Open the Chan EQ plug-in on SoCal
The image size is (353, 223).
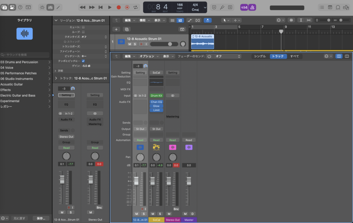(156, 102)
